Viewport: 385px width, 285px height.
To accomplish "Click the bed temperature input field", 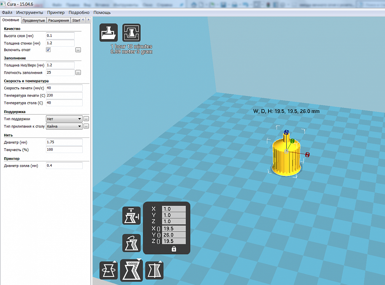I will pyautogui.click(x=64, y=103).
